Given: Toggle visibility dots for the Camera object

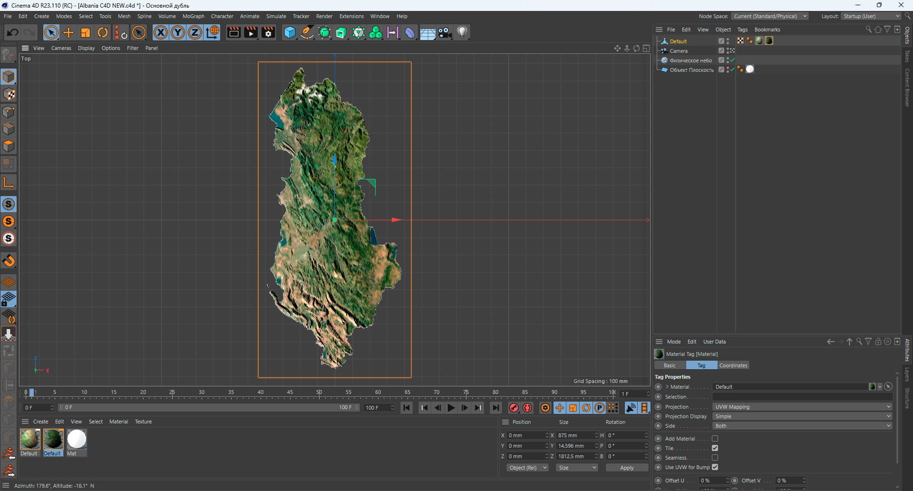Looking at the screenshot, I should click(728, 51).
